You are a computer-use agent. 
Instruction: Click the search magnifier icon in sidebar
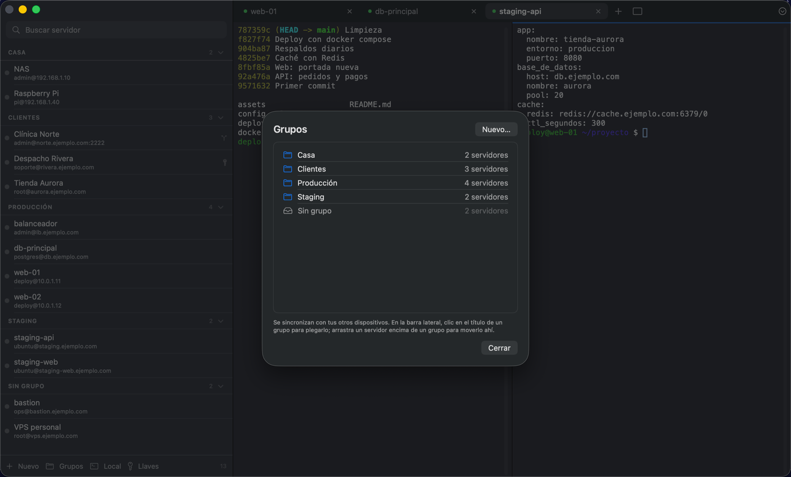(16, 30)
